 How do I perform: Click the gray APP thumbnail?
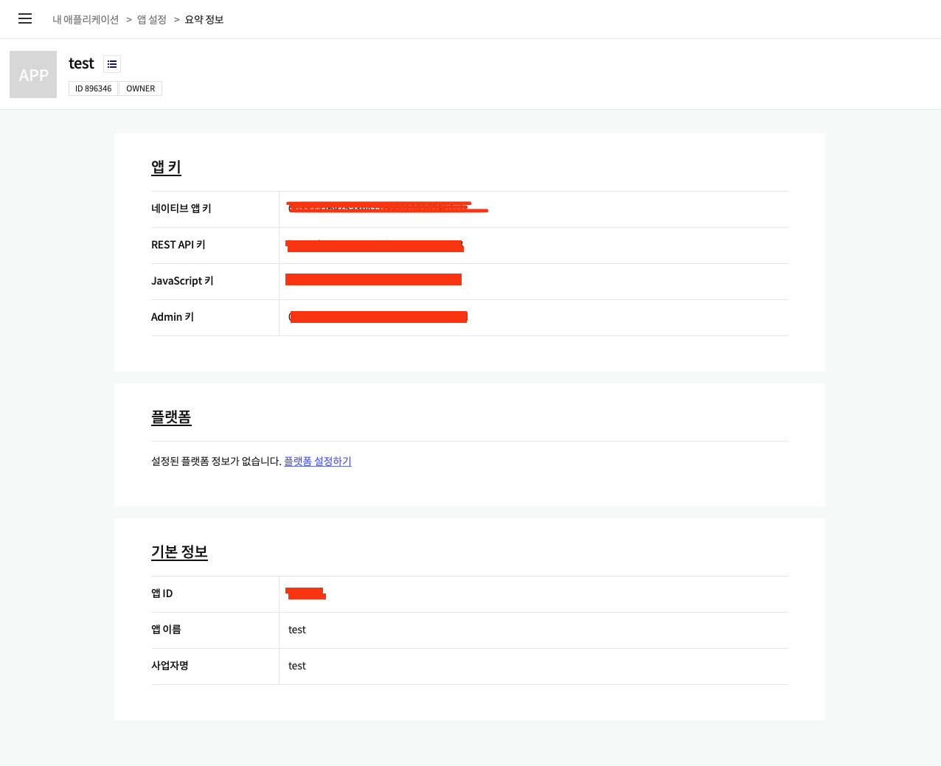tap(33, 74)
